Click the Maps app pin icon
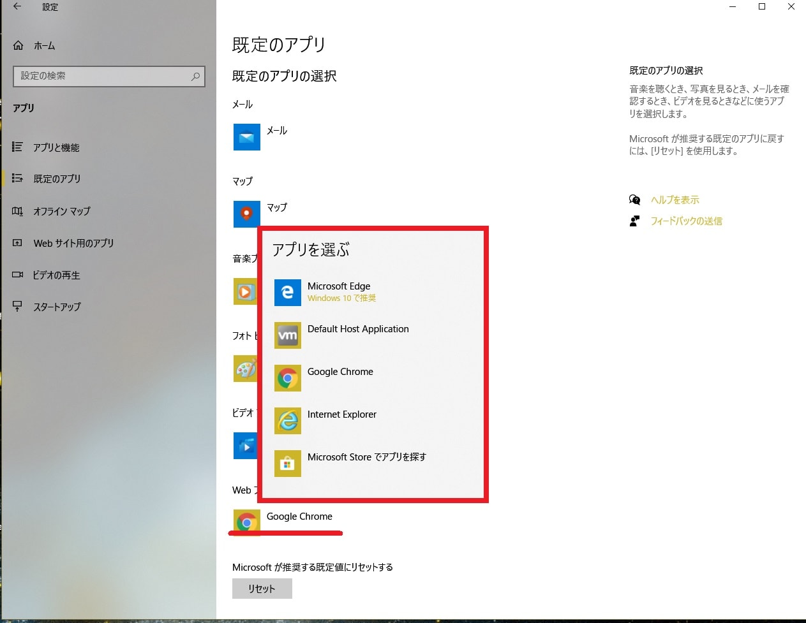This screenshot has height=623, width=806. click(247, 214)
